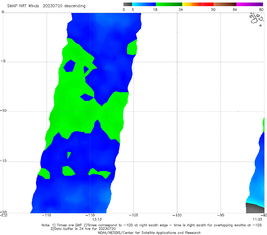Click the latitude label '-5'
This screenshot has height=235, width=267.
pyautogui.click(x=3, y=61)
